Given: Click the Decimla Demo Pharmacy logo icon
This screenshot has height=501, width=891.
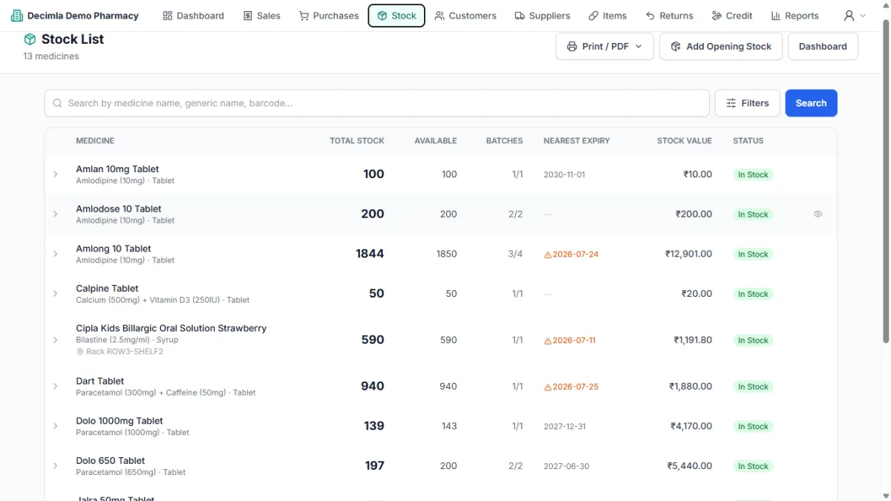Looking at the screenshot, I should point(16,16).
